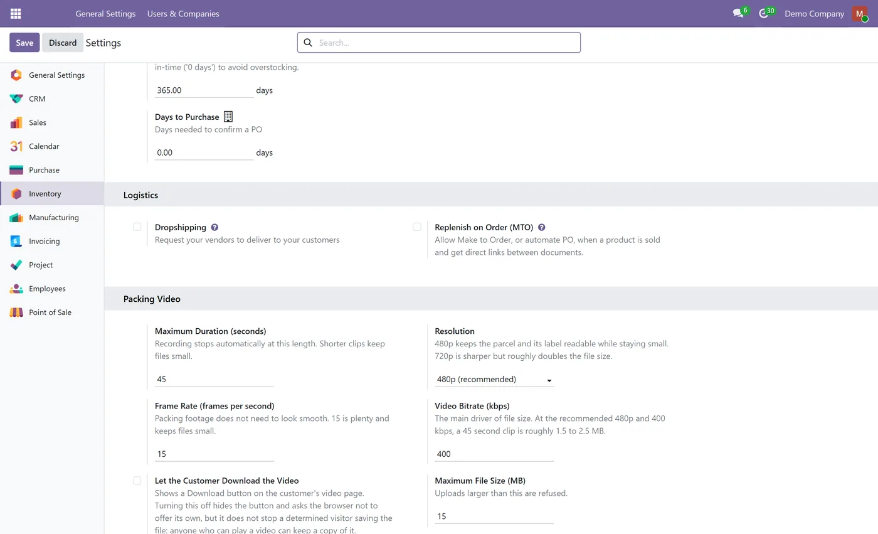Open the Users & Companies menu
Screen dimensions: 878x534
click(x=183, y=14)
